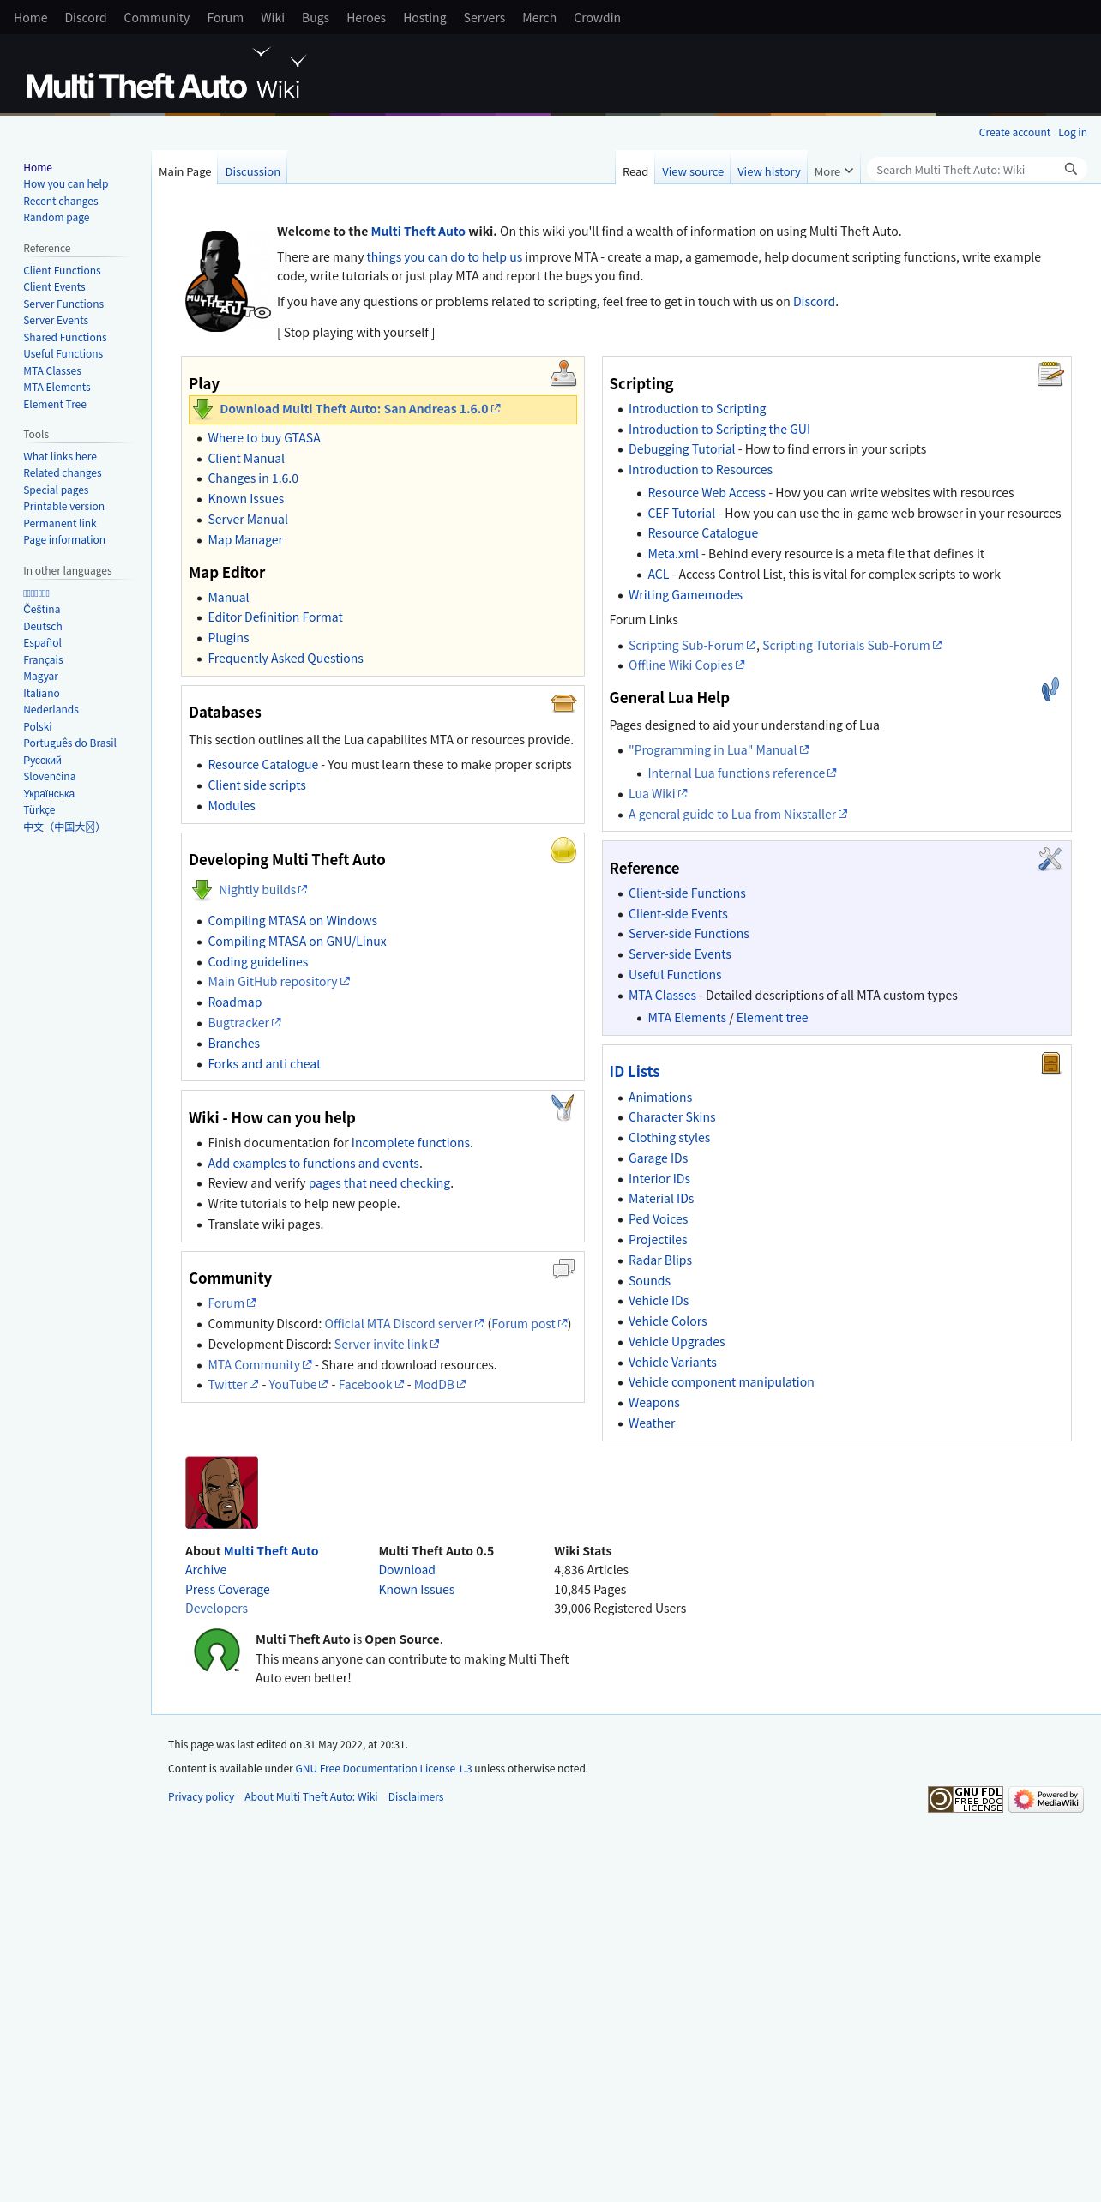This screenshot has height=2202, width=1101.
Task: Open Internal Lua functions reference
Action: (741, 773)
